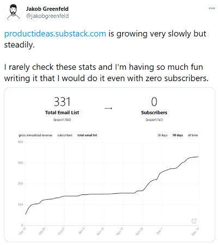Switch chart to gross annualized revenue
The width and height of the screenshot is (218, 245).
35,136
